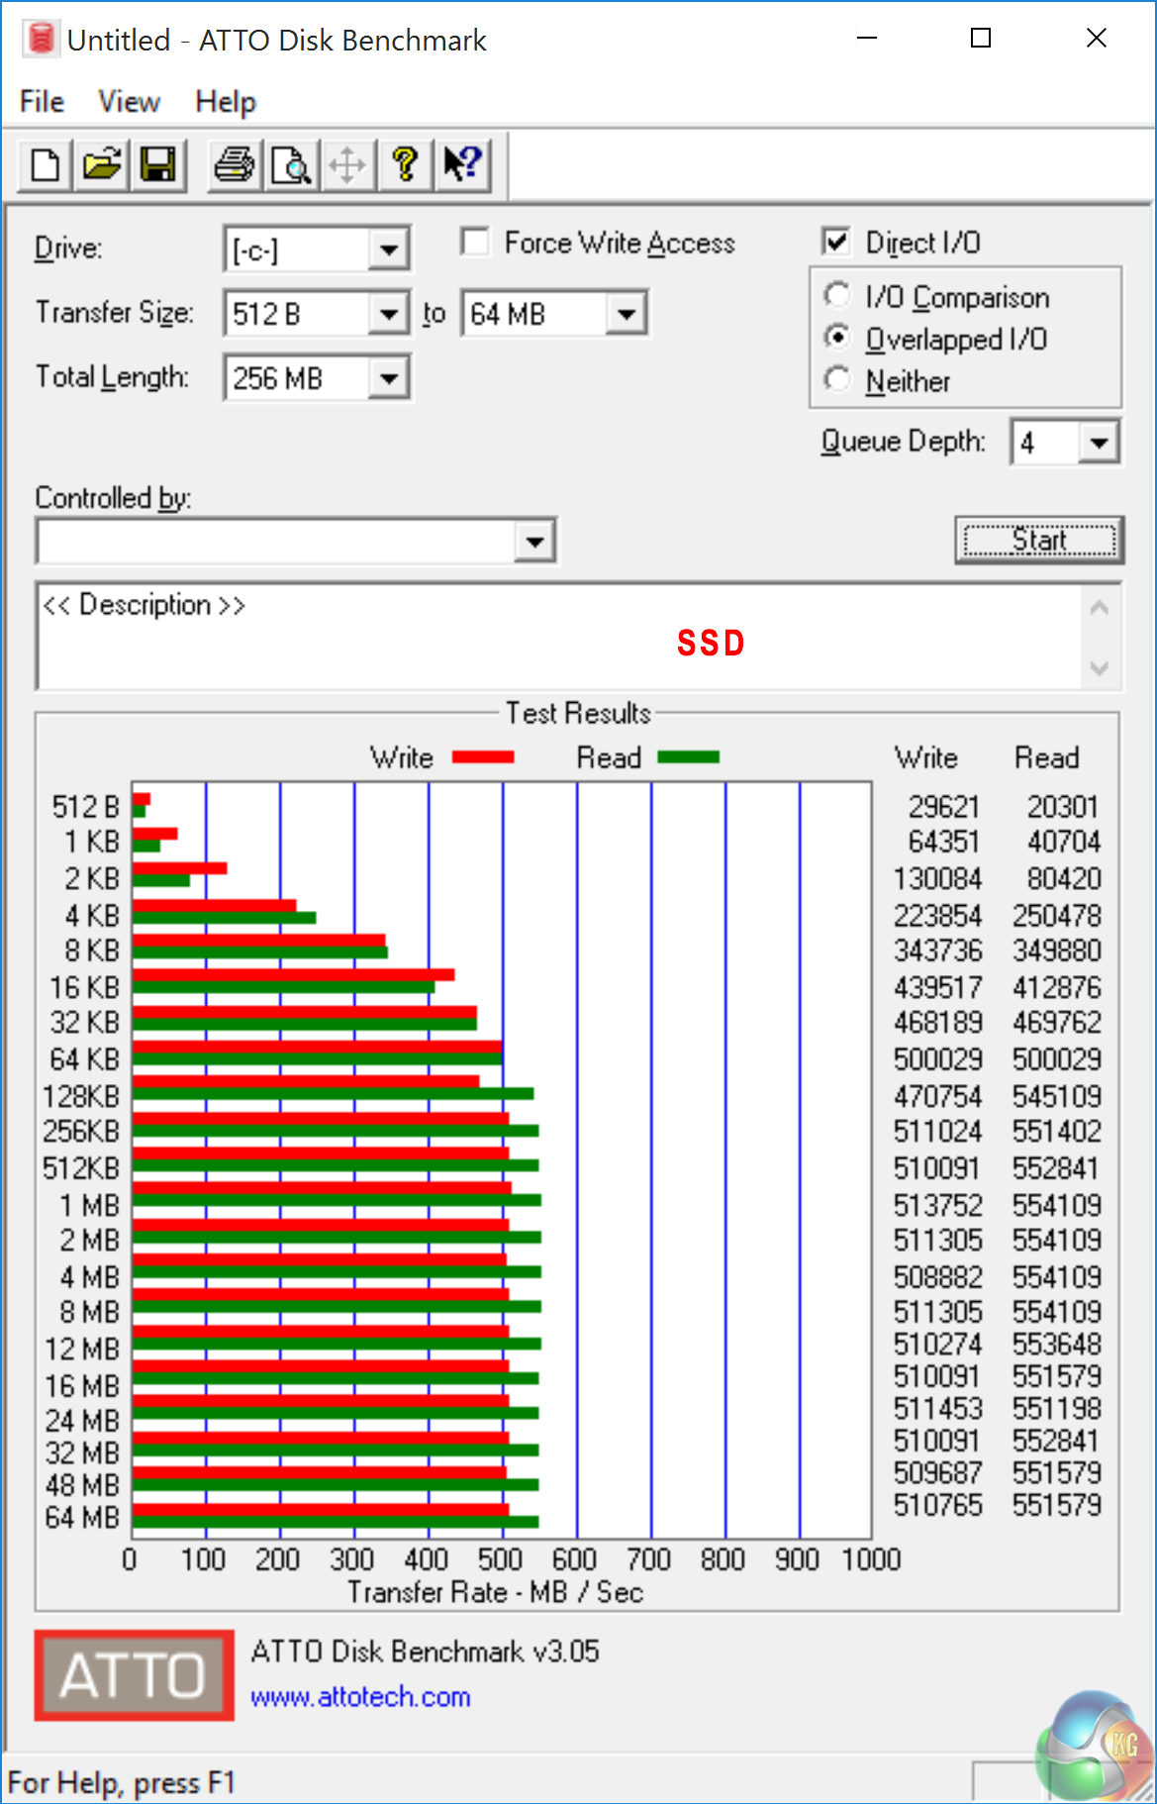Click the red Write legend swatch
1157x1804 pixels.
[483, 757]
